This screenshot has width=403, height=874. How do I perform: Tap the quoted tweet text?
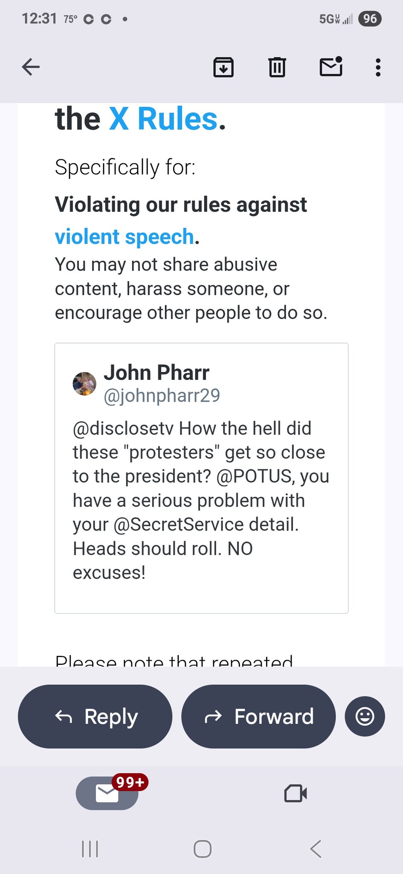click(x=200, y=500)
